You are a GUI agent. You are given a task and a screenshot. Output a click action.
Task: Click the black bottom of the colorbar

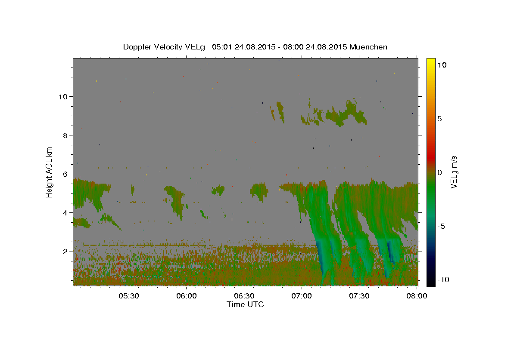tap(431, 280)
